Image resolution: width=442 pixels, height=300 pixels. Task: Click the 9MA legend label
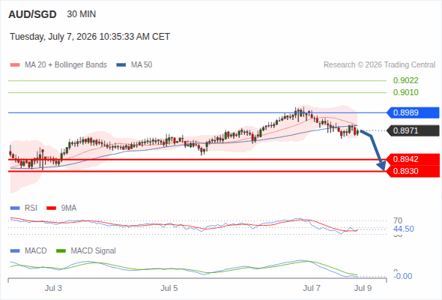(x=69, y=208)
